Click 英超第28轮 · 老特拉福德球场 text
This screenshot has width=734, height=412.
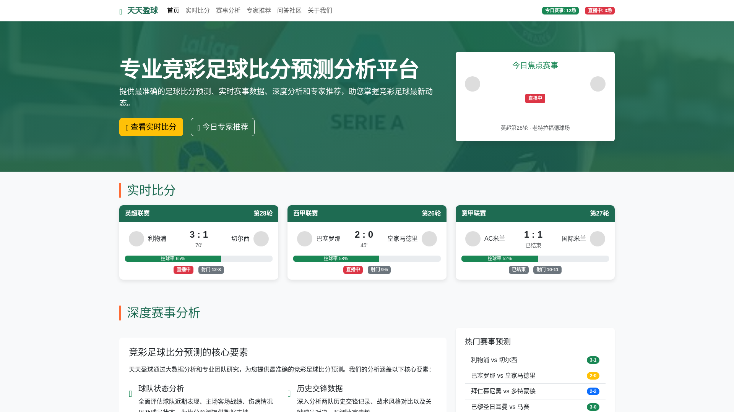(x=535, y=128)
